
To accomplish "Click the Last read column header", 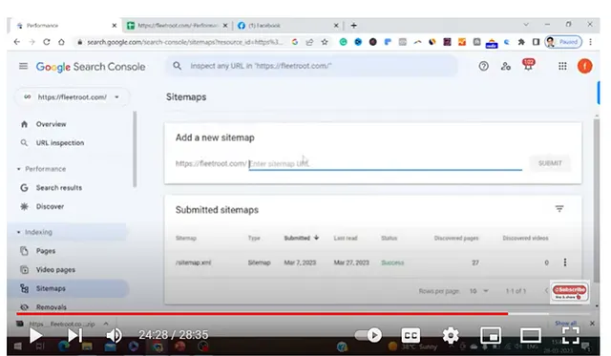I will coord(346,238).
